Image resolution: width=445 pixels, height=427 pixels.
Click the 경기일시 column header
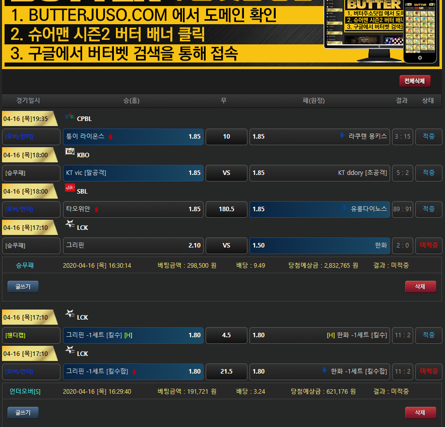click(28, 101)
